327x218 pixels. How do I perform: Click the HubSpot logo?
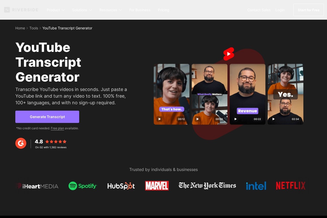pyautogui.click(x=121, y=186)
